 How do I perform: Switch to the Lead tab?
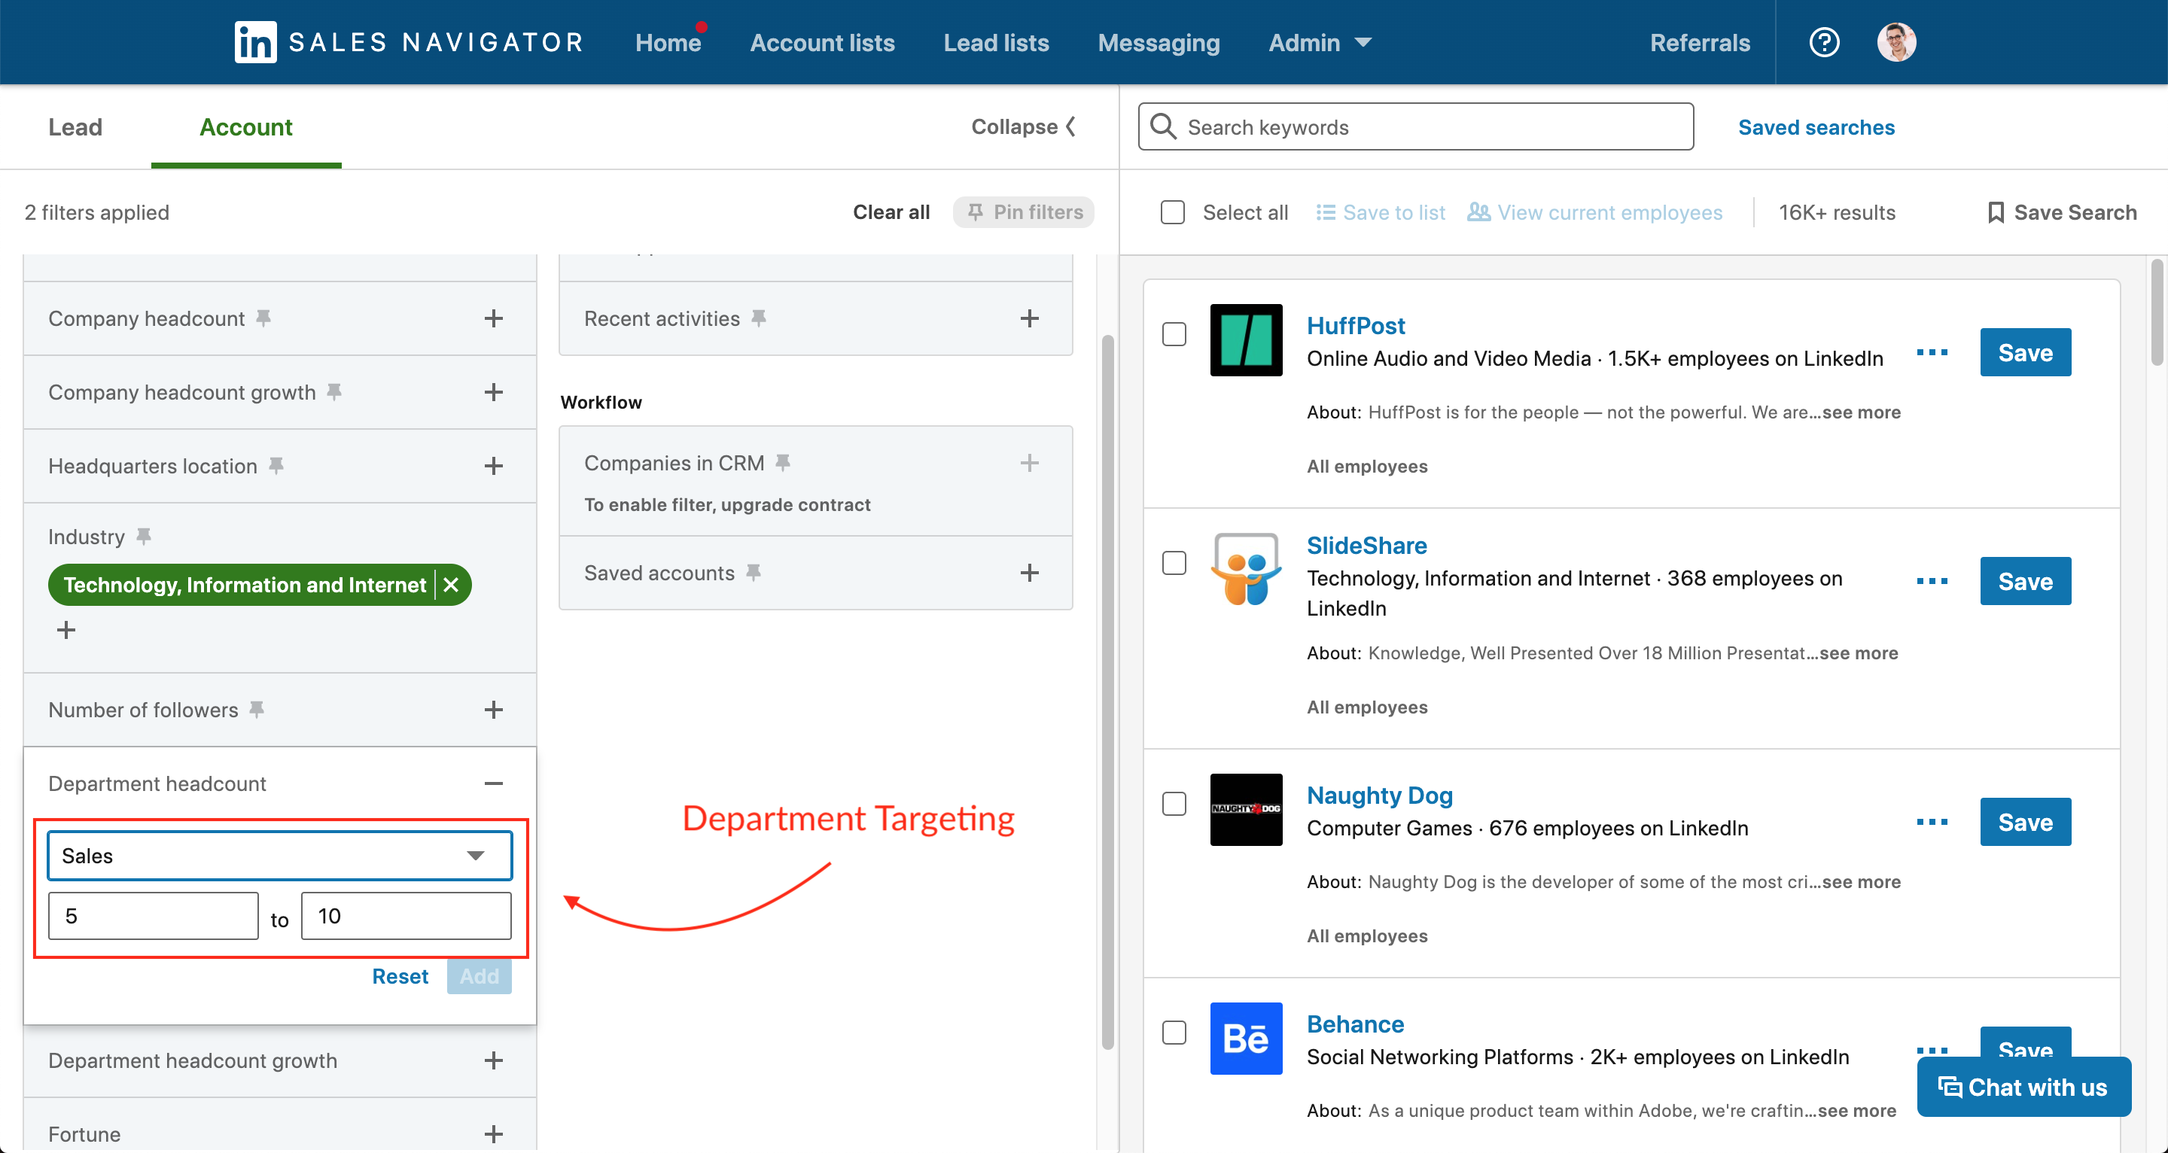(73, 126)
